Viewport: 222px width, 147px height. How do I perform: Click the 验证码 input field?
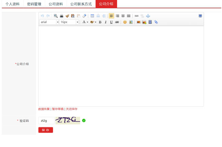46,120
